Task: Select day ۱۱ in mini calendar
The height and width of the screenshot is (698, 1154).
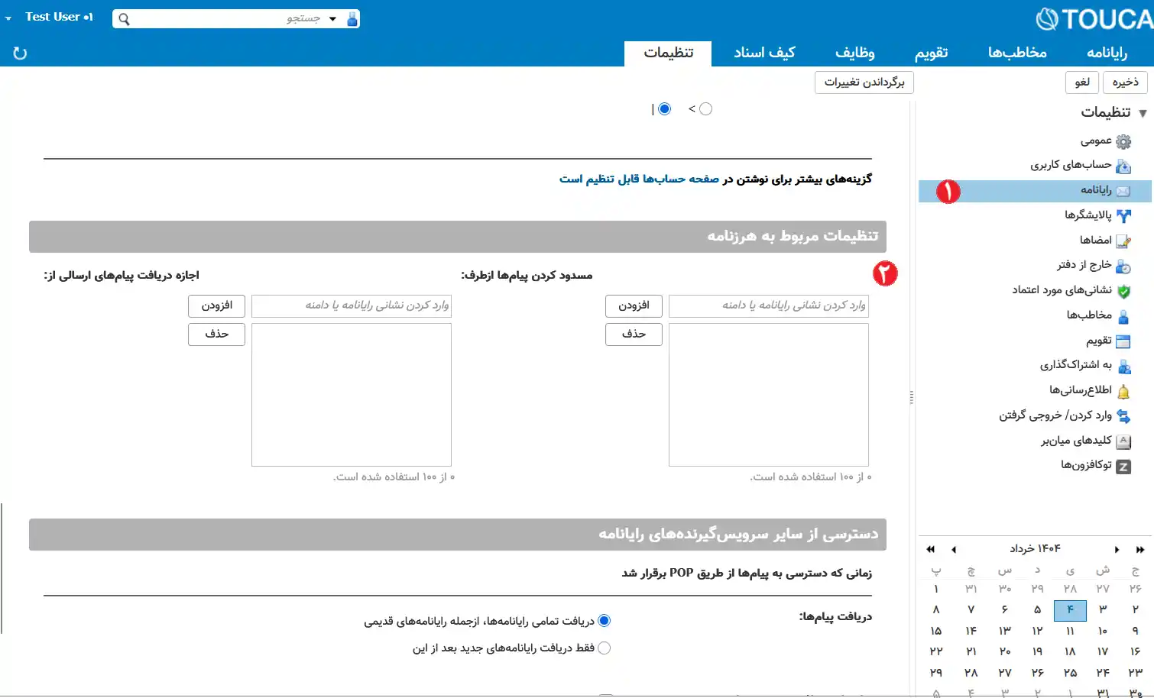Action: [1070, 631]
